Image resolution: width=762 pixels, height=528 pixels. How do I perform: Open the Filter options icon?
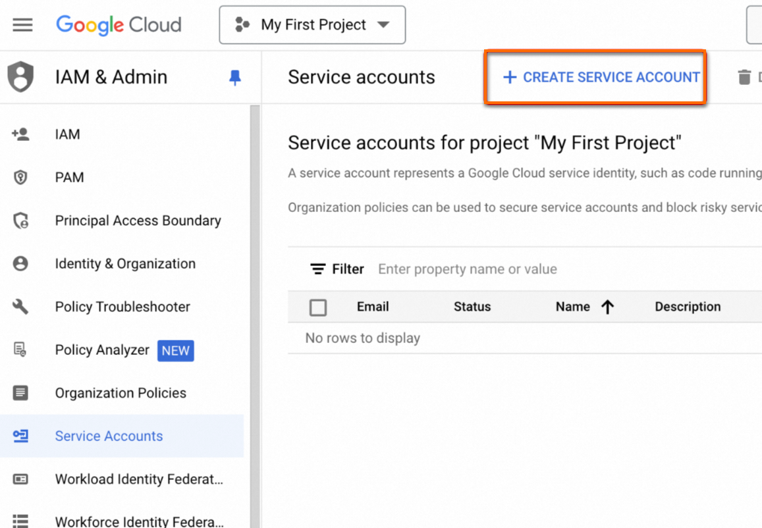318,269
